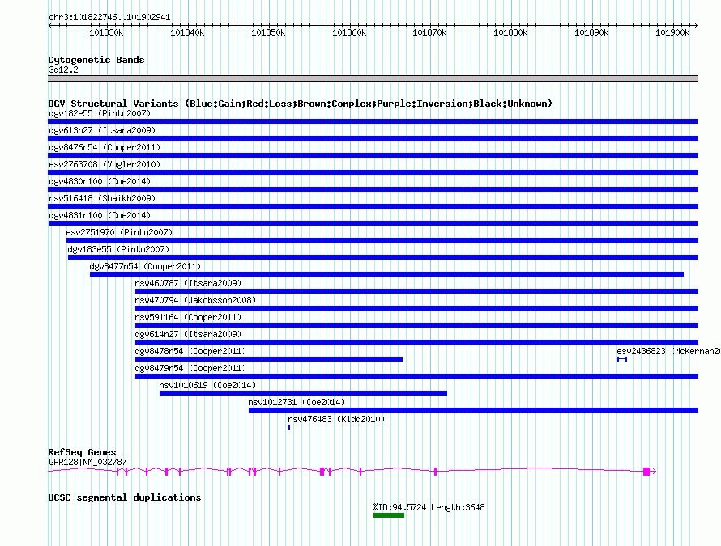
Task: Select the blue bar under esv2751970
Action: pyautogui.click(x=382, y=240)
